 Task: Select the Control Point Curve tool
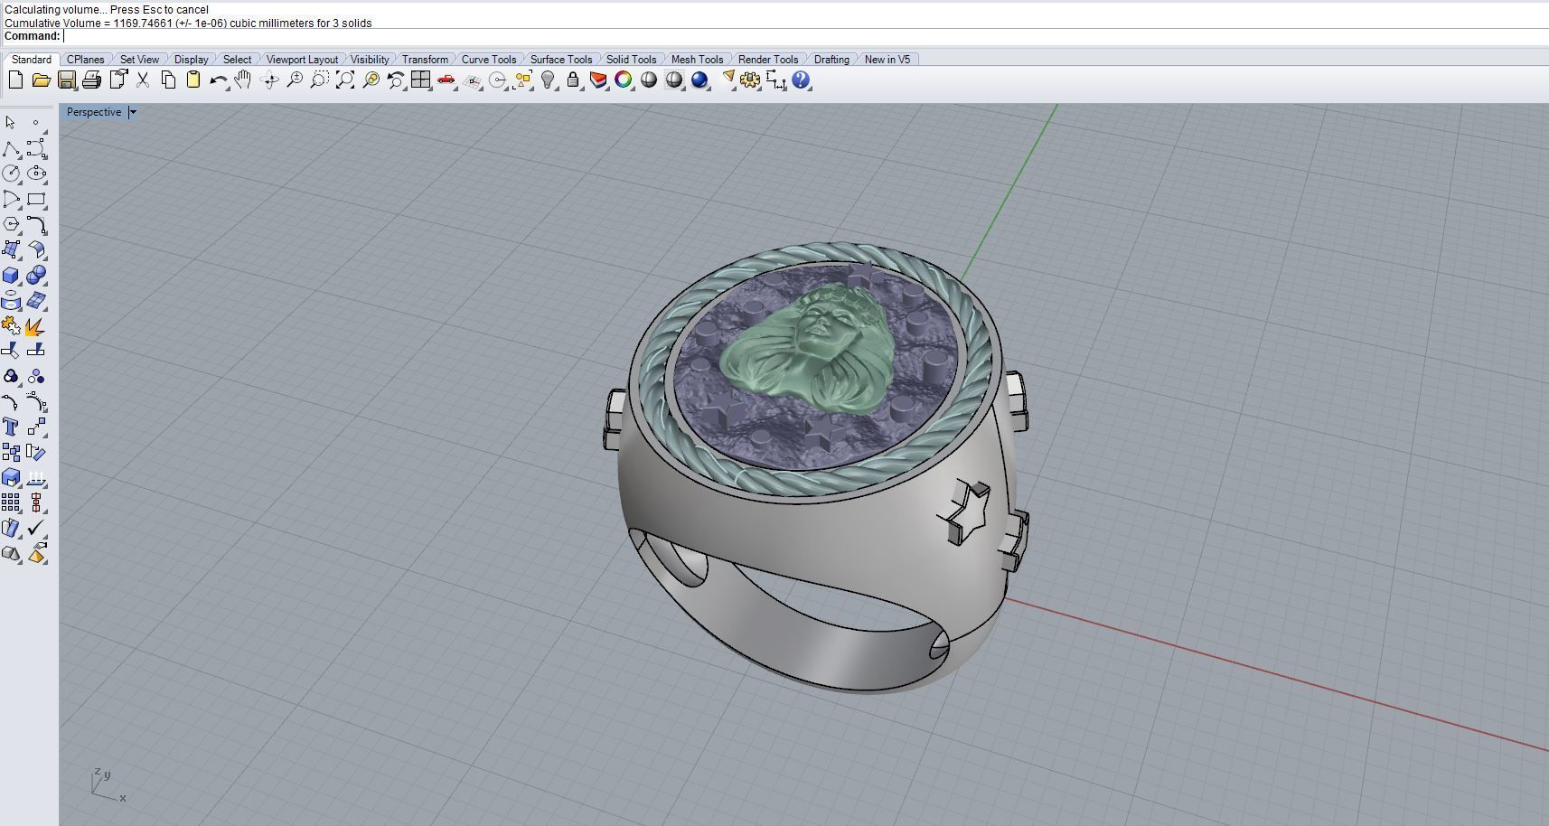tap(36, 148)
